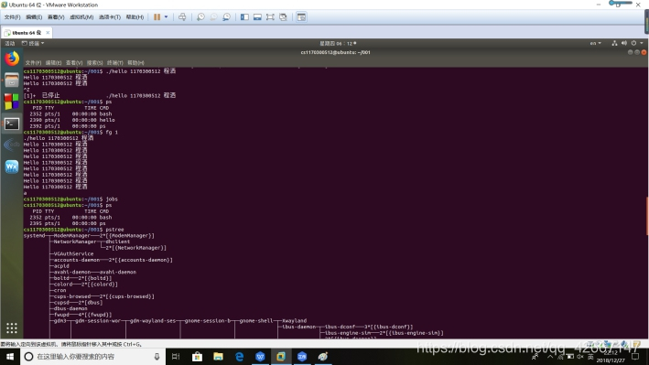Viewport: 649px width, 365px height.
Task: Open the clock and calendar in Ubuntu top bar
Action: coord(338,43)
